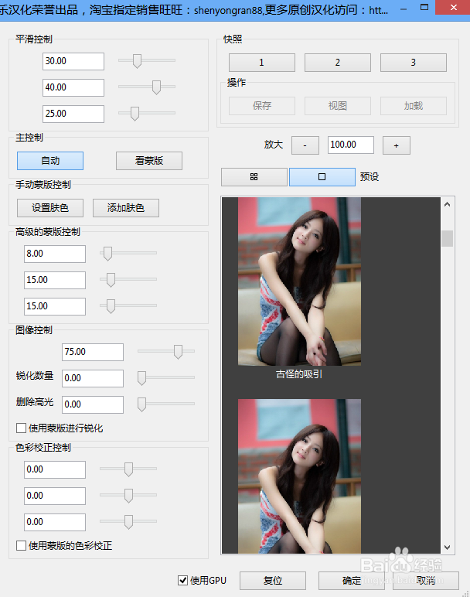Click the second color correction slider
The image size is (470, 597).
[x=128, y=496]
